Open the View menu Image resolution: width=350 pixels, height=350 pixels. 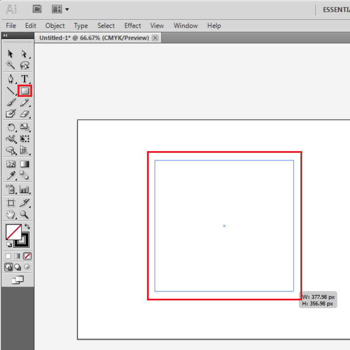157,26
